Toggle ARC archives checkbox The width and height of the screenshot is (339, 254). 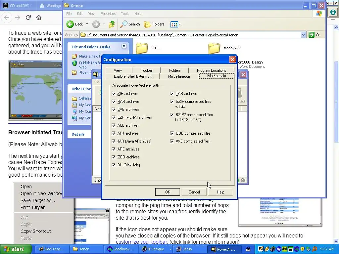click(x=114, y=149)
